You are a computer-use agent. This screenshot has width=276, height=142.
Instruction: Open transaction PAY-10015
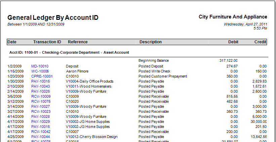coord(40,81)
